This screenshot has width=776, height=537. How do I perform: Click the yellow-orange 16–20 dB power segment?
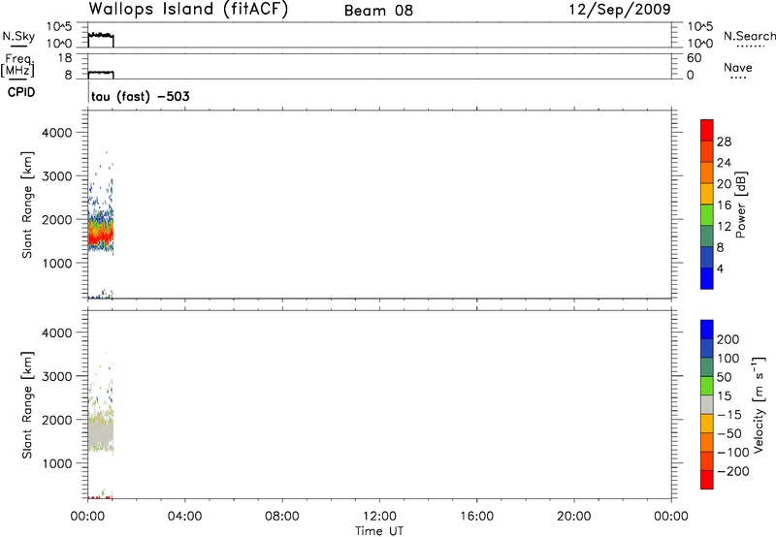(707, 193)
